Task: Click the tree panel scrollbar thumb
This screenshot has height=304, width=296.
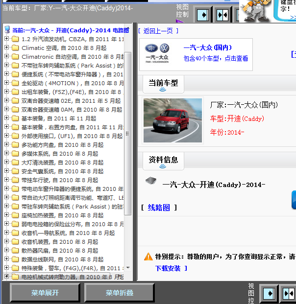Action: click(127, 133)
